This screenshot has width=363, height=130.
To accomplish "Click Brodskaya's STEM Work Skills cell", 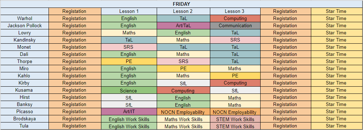I will [x=235, y=119].
